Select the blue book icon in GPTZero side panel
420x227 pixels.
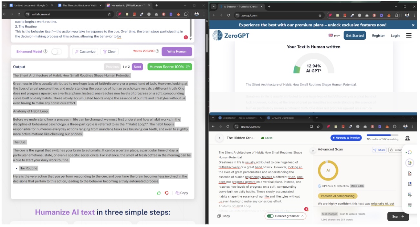410,184
